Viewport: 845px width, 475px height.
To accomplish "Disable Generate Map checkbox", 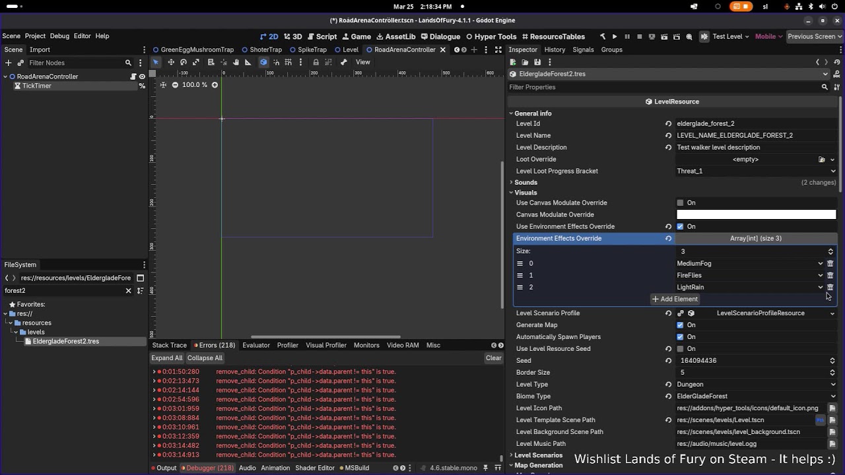I will (680, 325).
